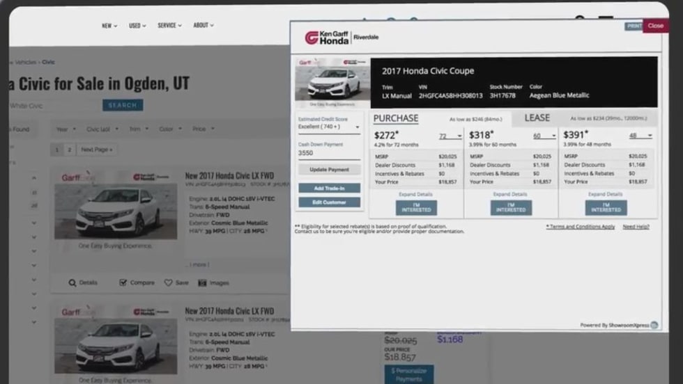Click I'm Interested under the $272 payment
Screen dimensions: 683x384
pyautogui.click(x=416, y=208)
